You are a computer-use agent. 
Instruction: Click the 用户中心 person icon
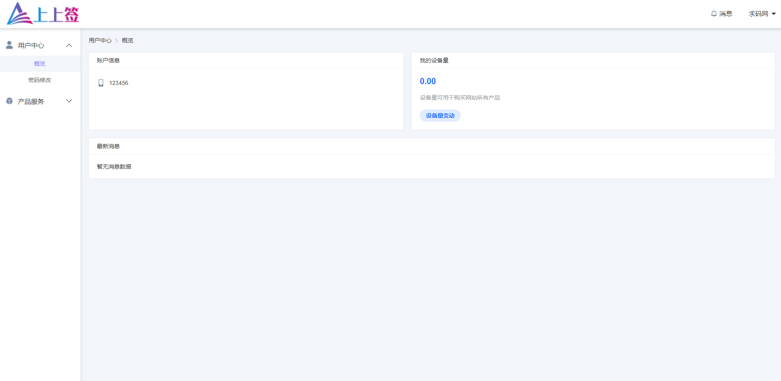pyautogui.click(x=9, y=45)
